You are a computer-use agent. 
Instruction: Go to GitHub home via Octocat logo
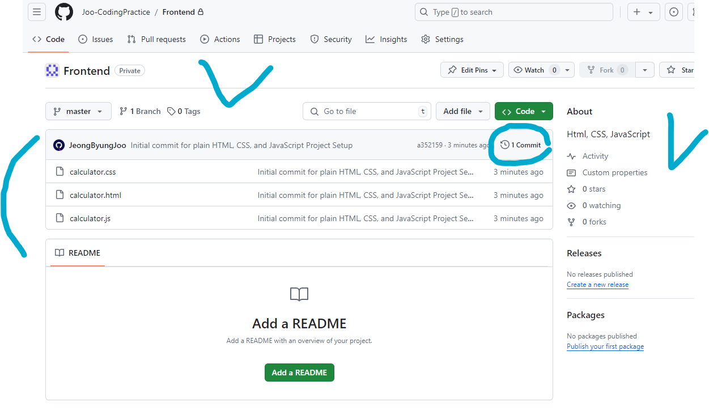coord(64,12)
